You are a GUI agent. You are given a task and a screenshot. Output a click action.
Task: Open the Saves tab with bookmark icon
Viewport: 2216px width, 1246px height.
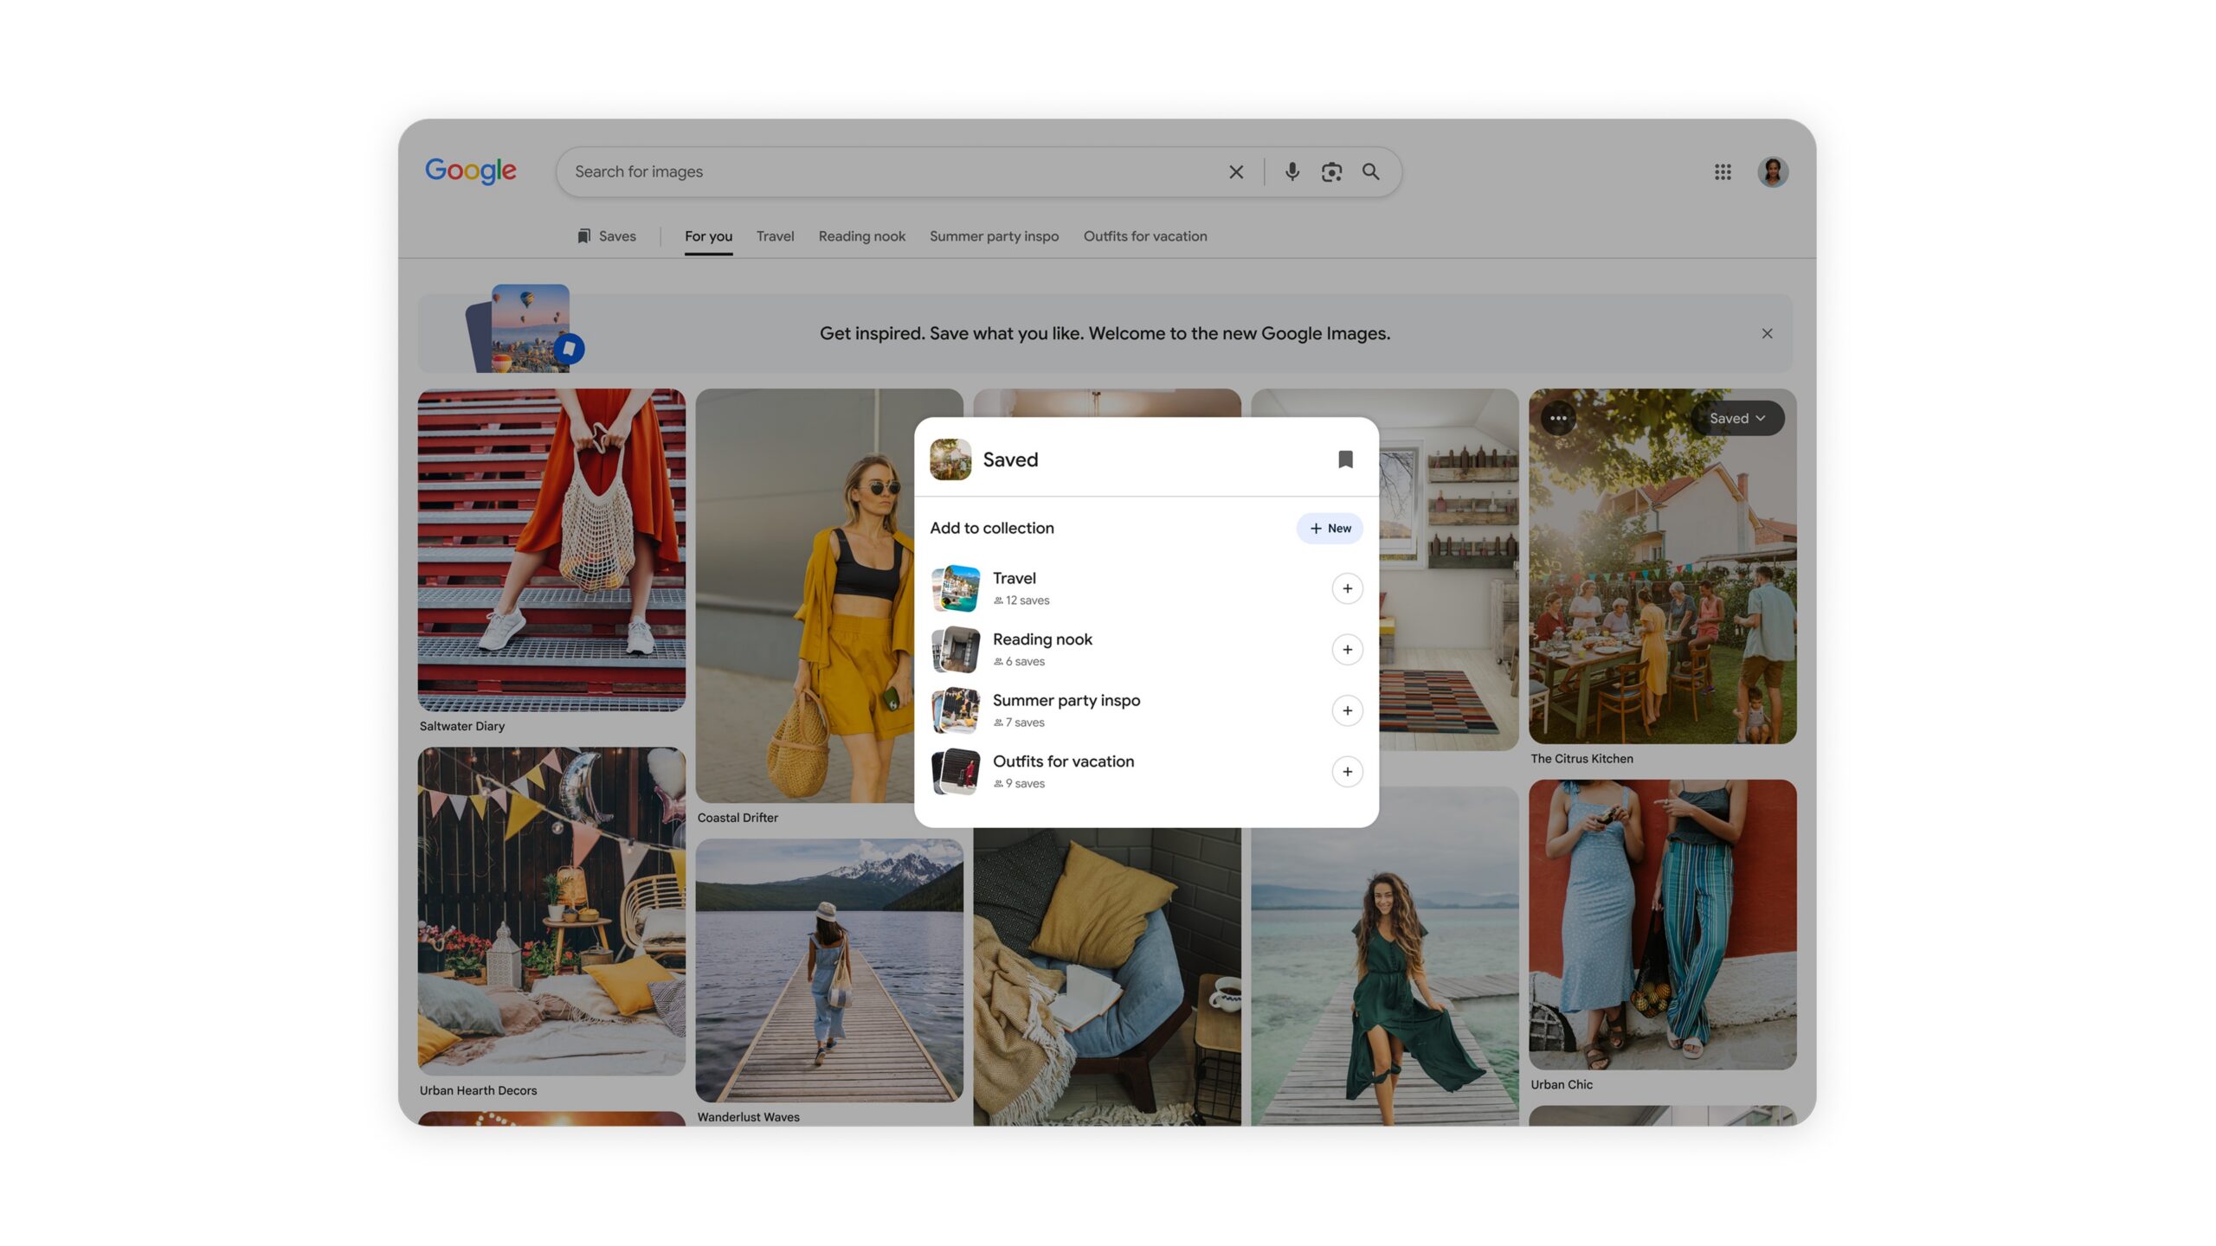tap(606, 236)
